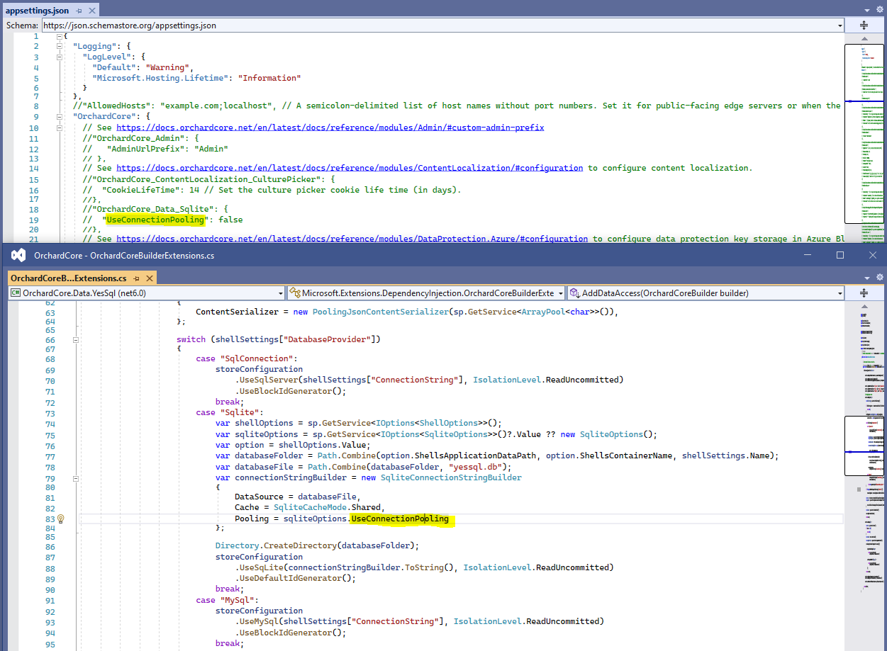Open the DataProtection.Azure configuration docs link
Viewport: 887px width, 651px height.
pyautogui.click(x=352, y=239)
